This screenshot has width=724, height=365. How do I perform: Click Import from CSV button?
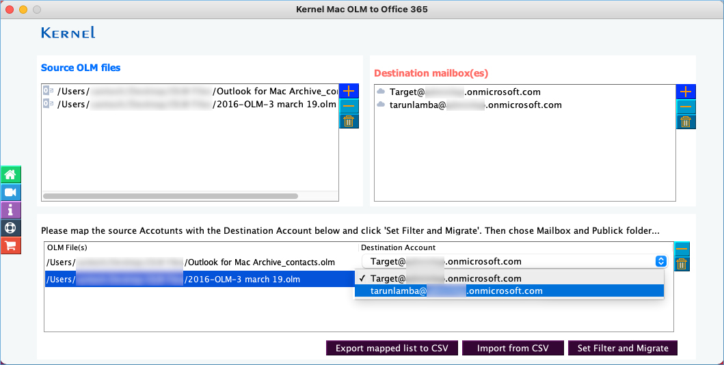(513, 348)
